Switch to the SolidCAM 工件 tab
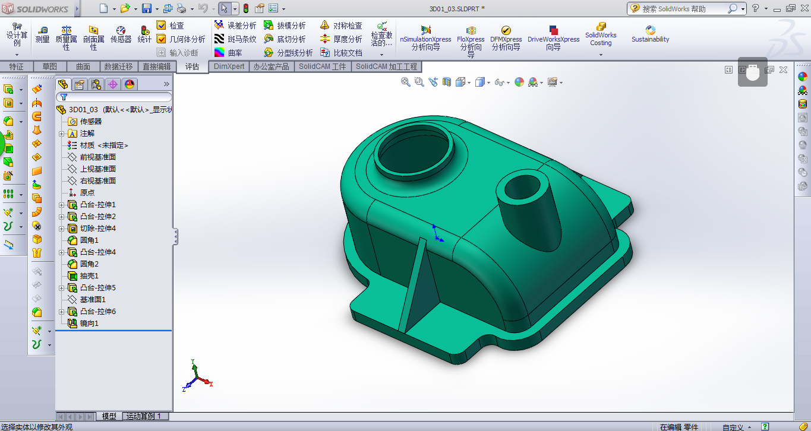811x431 pixels. [323, 66]
